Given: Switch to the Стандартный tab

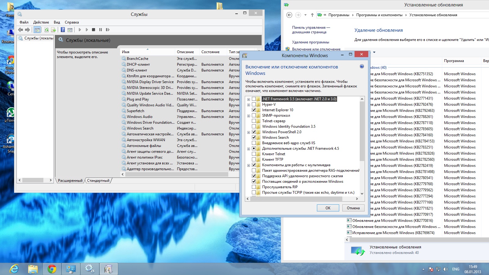Looking at the screenshot, I should click(98, 181).
